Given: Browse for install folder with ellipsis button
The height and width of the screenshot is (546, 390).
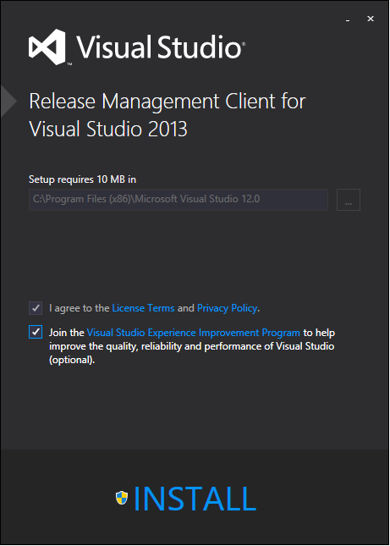Looking at the screenshot, I should pos(349,200).
